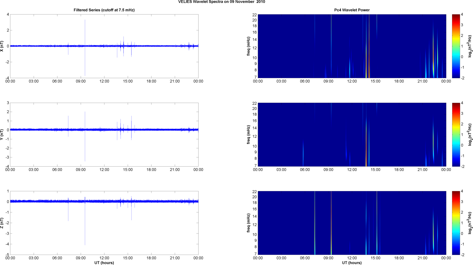Click freq (mHz) label of top spectrogram

pyautogui.click(x=249, y=46)
